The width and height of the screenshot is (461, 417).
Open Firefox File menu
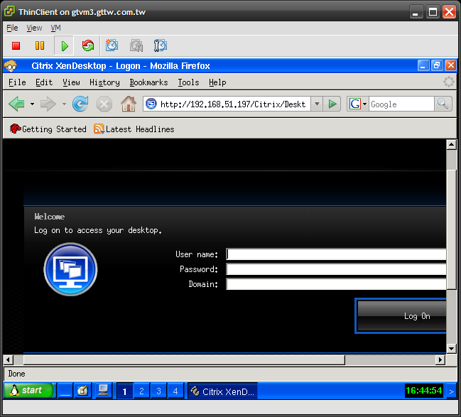click(17, 82)
